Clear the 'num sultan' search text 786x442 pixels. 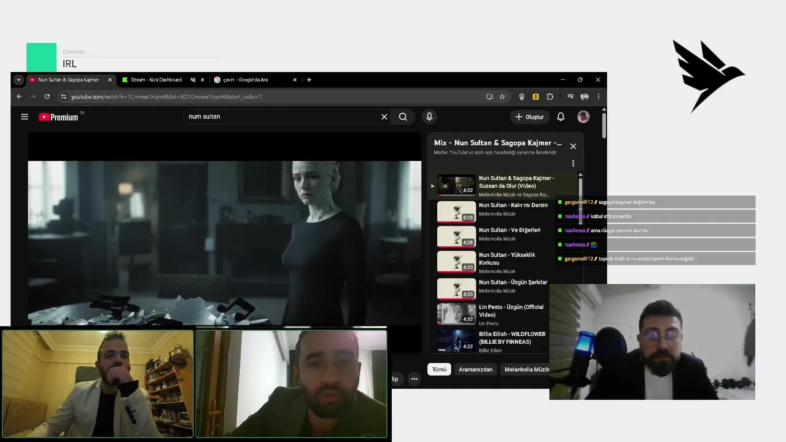click(384, 117)
